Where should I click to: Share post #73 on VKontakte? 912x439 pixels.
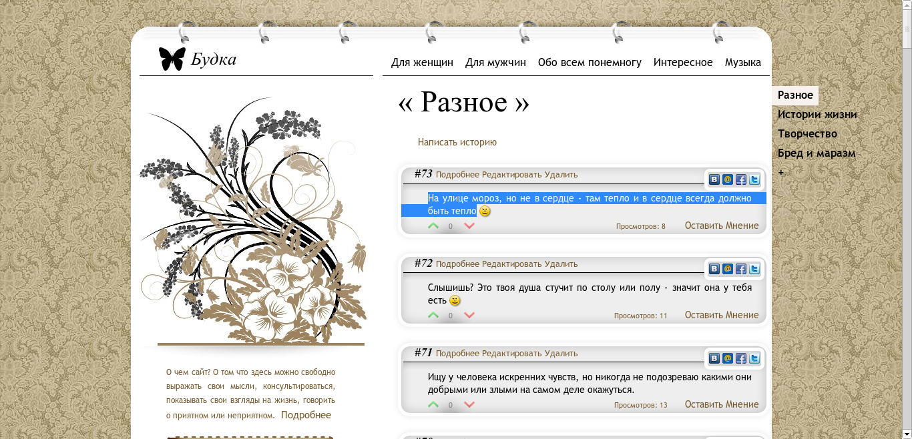[x=714, y=179]
